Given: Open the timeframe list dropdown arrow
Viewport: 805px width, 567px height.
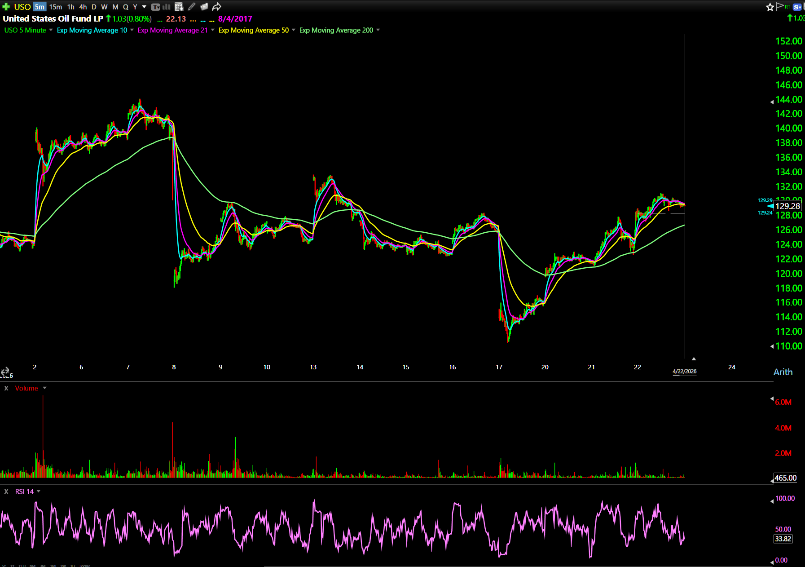Looking at the screenshot, I should 144,7.
